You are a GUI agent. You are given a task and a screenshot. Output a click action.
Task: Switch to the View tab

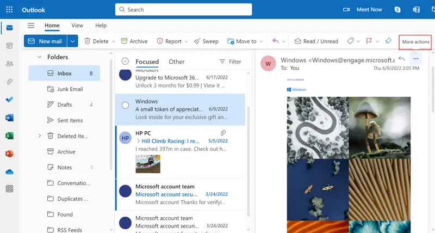pyautogui.click(x=77, y=26)
